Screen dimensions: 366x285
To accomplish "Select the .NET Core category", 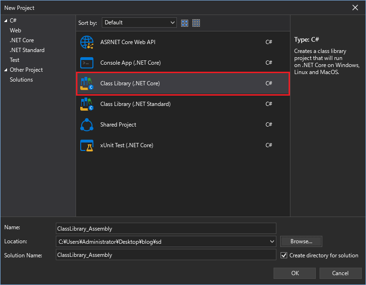I will point(22,40).
